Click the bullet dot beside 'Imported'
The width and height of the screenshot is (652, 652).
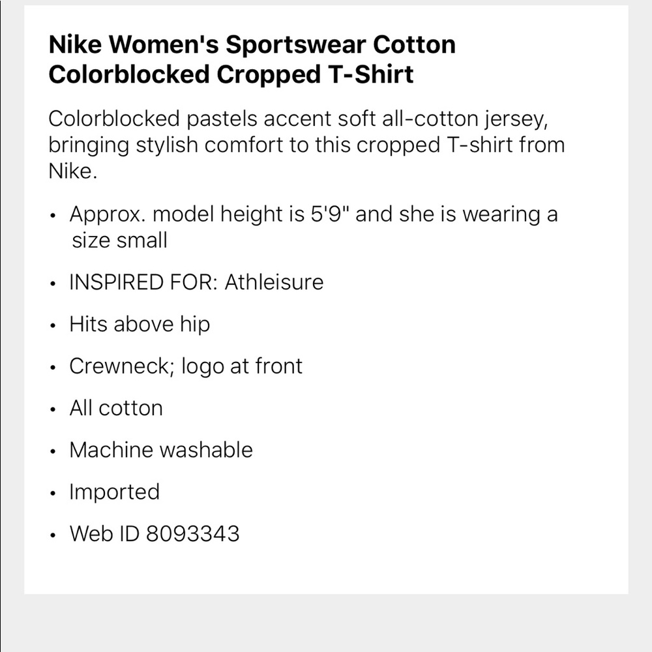[53, 494]
